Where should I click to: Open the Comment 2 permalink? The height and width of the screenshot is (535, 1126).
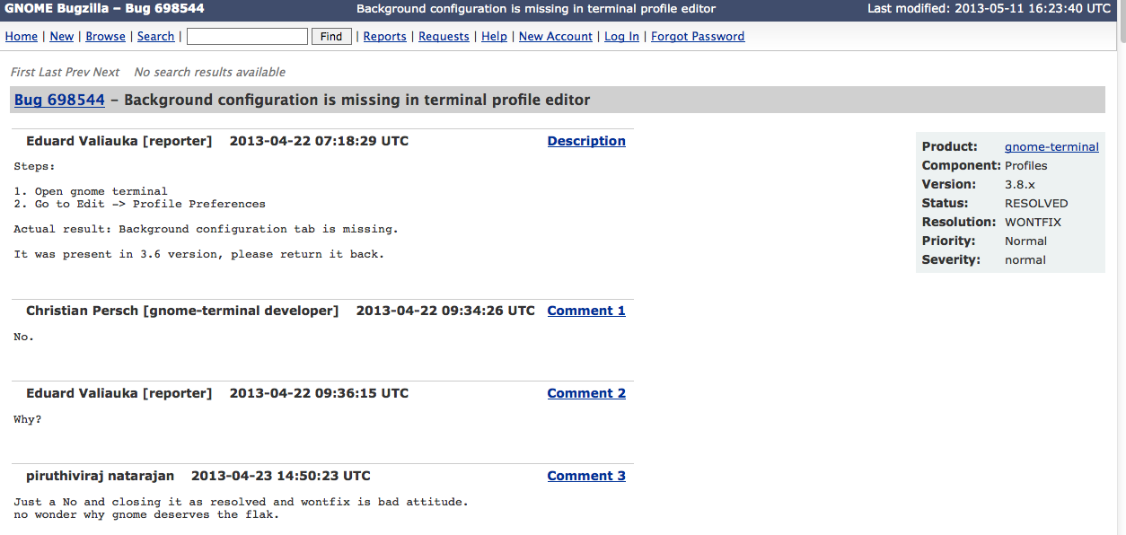586,393
